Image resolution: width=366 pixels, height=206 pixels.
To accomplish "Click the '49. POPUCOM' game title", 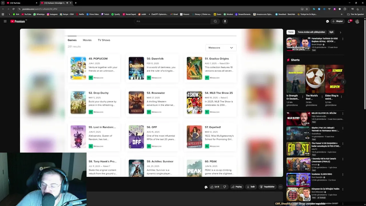I will (98, 59).
